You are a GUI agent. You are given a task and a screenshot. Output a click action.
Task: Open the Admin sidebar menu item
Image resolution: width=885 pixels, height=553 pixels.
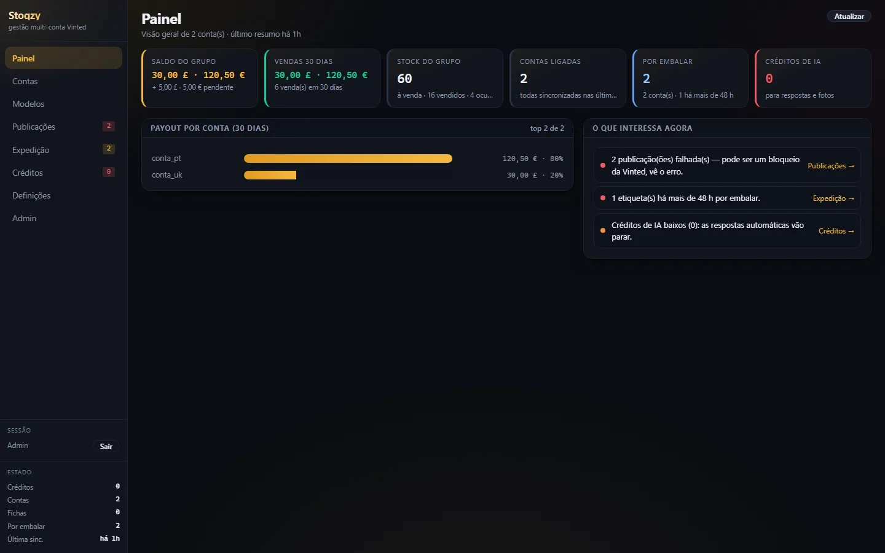pyautogui.click(x=63, y=218)
